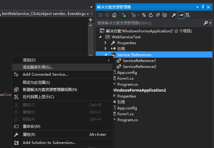The height and width of the screenshot is (148, 214).
Task: Click the Sync with Active Document arrows icon
Action: (x=144, y=15)
